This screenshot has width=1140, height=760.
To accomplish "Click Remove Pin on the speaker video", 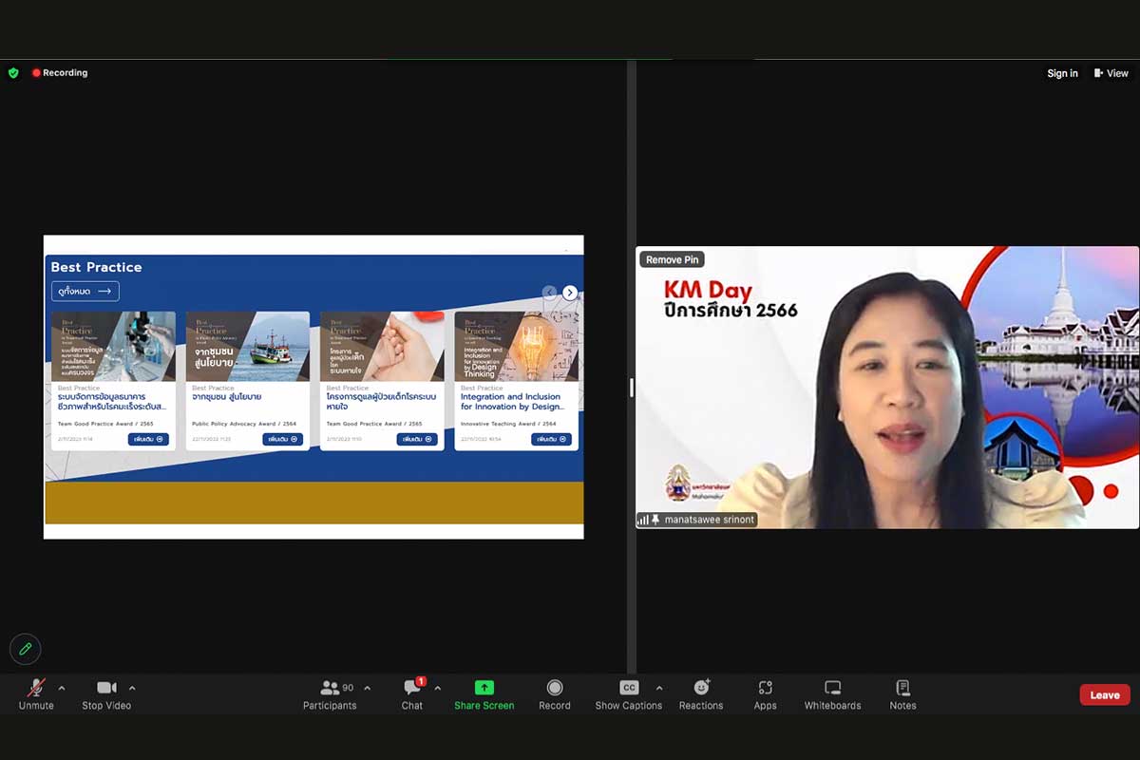I will 672,259.
